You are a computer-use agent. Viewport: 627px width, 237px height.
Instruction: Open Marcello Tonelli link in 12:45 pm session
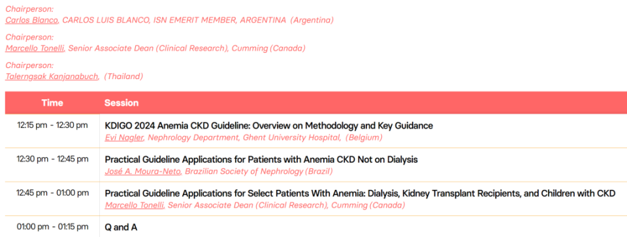click(x=135, y=206)
